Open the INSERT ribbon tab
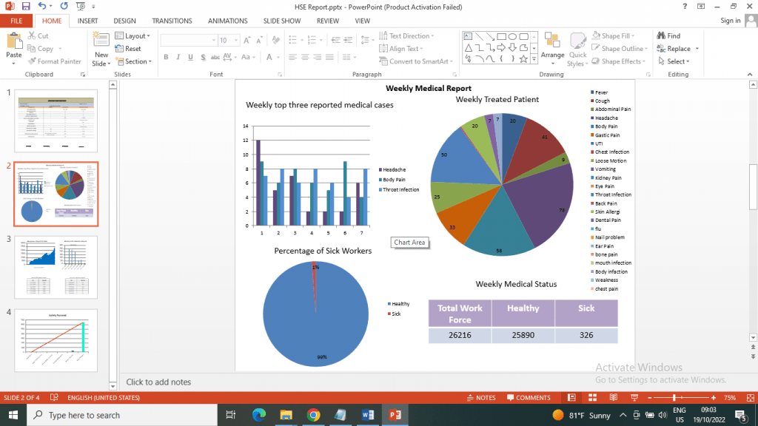This screenshot has height=426, width=758. pos(87,21)
